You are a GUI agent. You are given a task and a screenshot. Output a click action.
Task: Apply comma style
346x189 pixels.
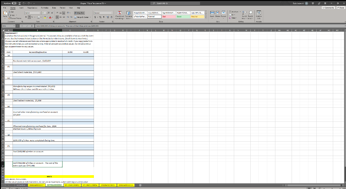tap(104, 17)
